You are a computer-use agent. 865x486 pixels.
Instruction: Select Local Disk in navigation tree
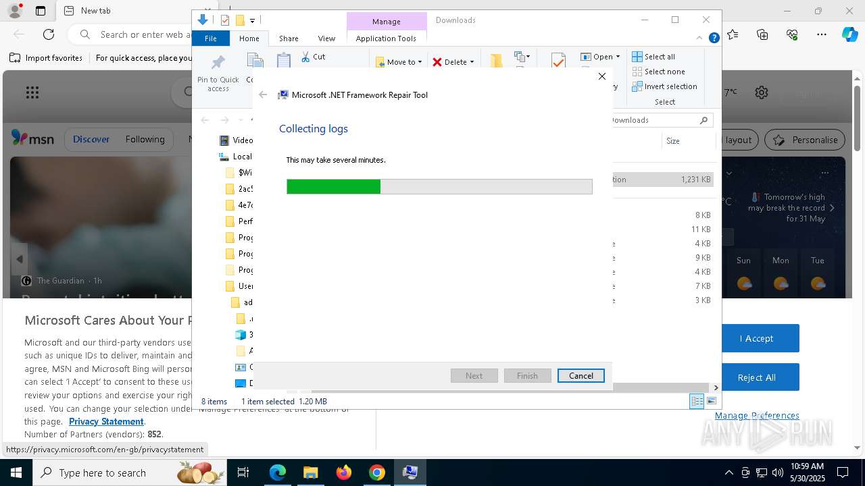click(236, 157)
